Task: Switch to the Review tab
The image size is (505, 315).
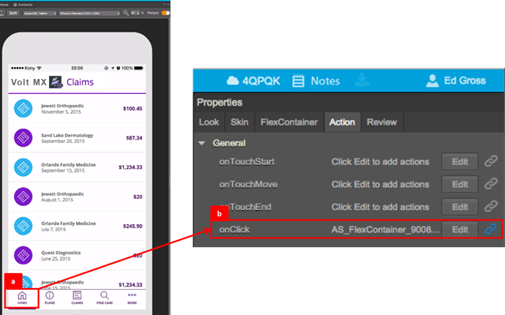Action: [x=382, y=122]
